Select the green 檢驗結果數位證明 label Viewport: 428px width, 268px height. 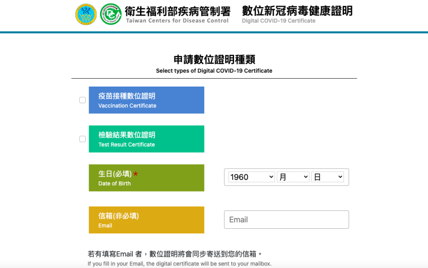click(x=146, y=139)
